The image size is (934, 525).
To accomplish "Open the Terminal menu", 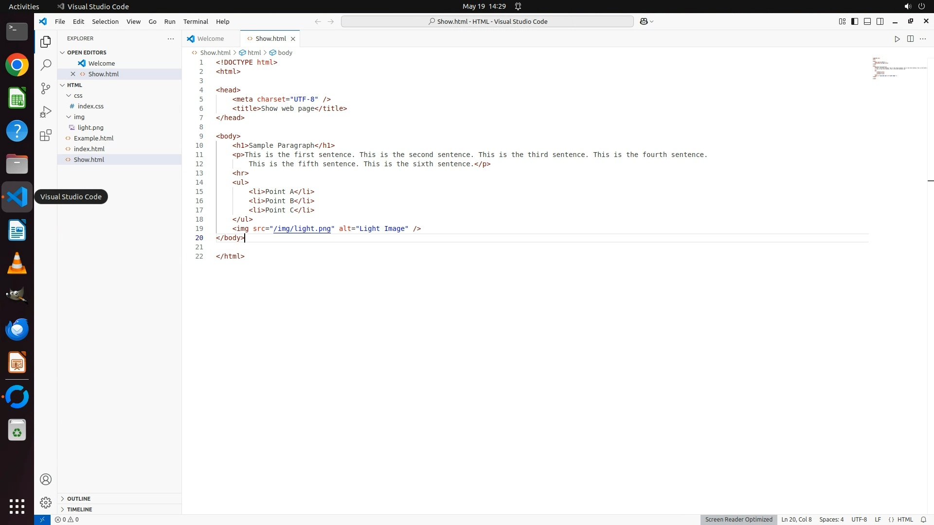I will tap(196, 21).
